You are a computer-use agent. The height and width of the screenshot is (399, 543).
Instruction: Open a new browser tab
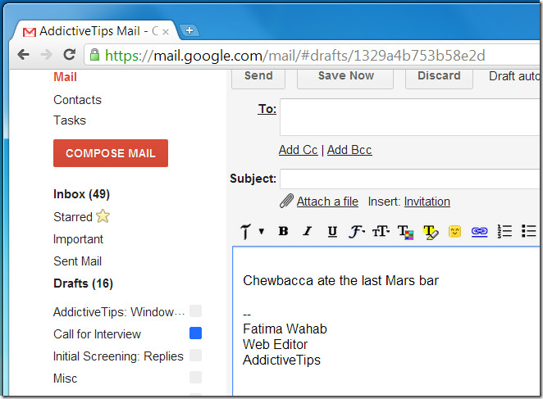point(189,30)
